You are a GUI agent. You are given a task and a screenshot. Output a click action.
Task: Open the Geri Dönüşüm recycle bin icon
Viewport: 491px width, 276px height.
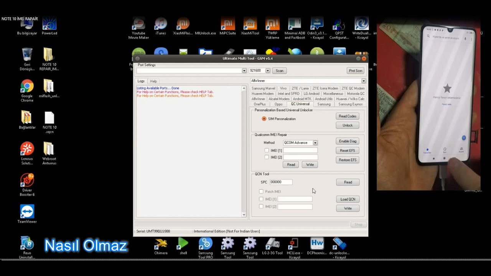coord(27,59)
